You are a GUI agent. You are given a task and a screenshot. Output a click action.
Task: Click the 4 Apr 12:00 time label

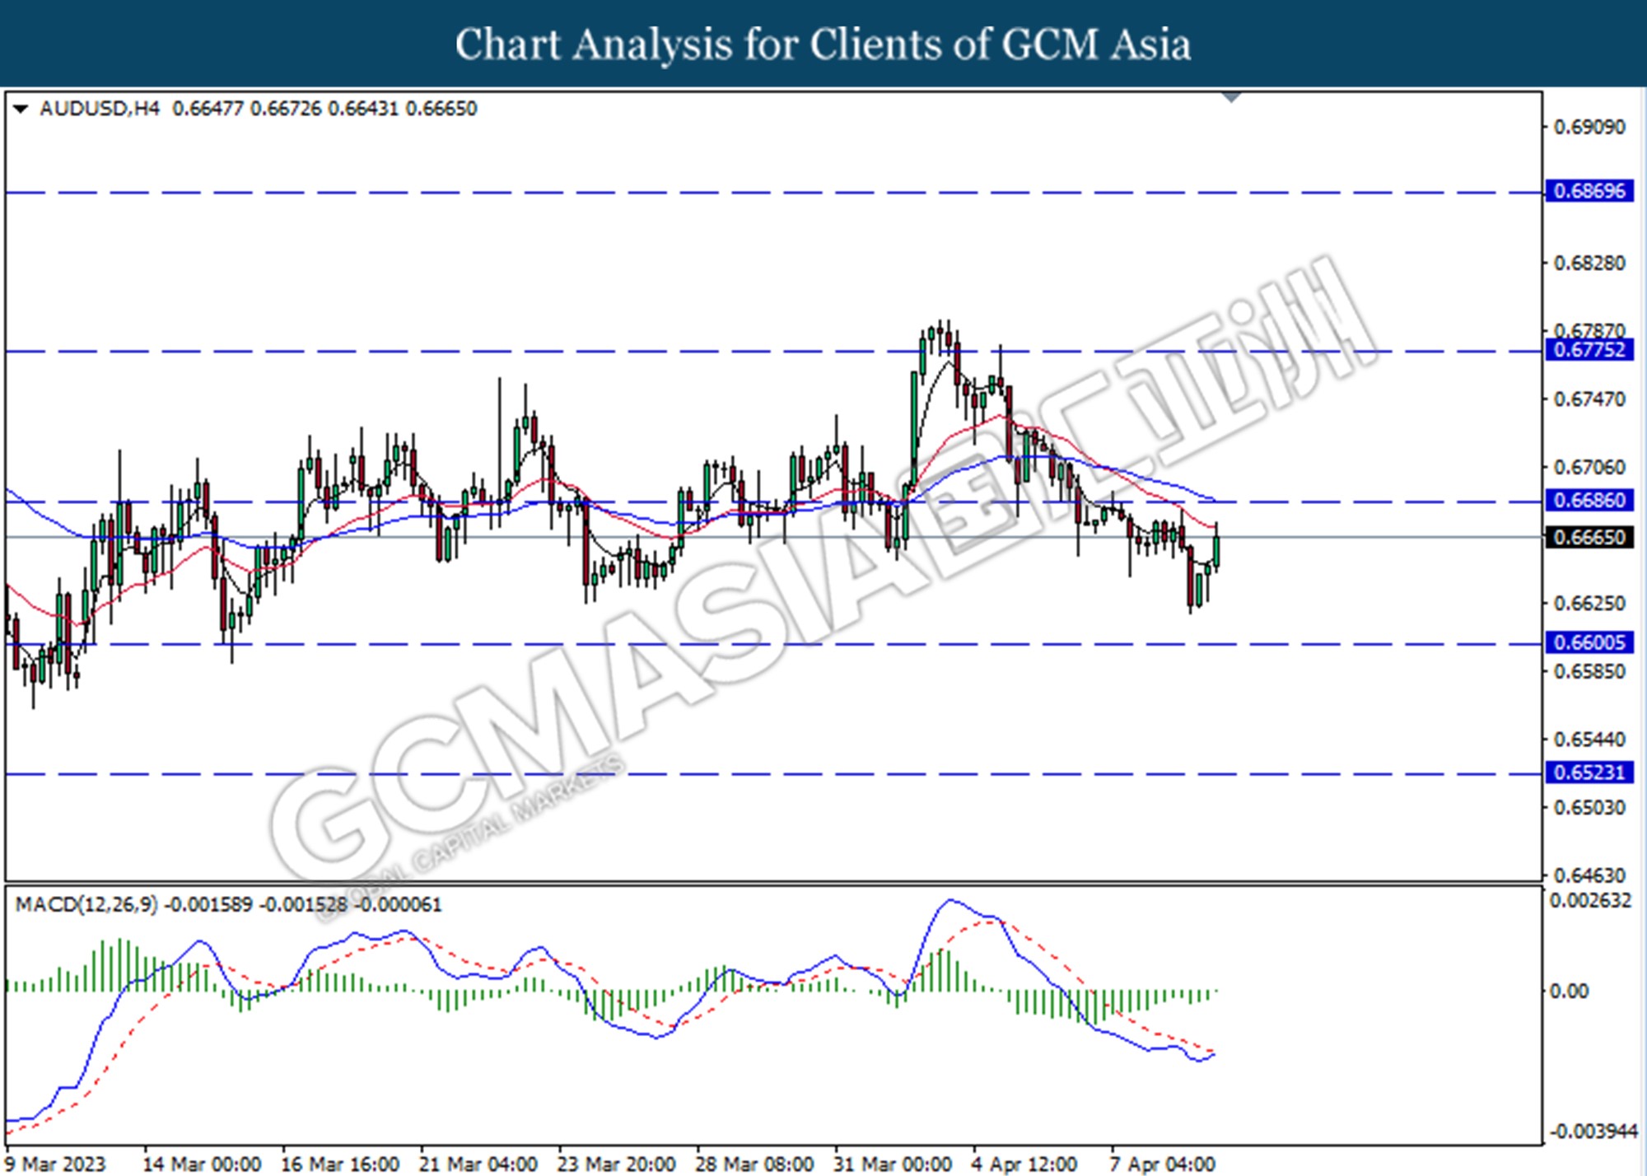1024,1164
